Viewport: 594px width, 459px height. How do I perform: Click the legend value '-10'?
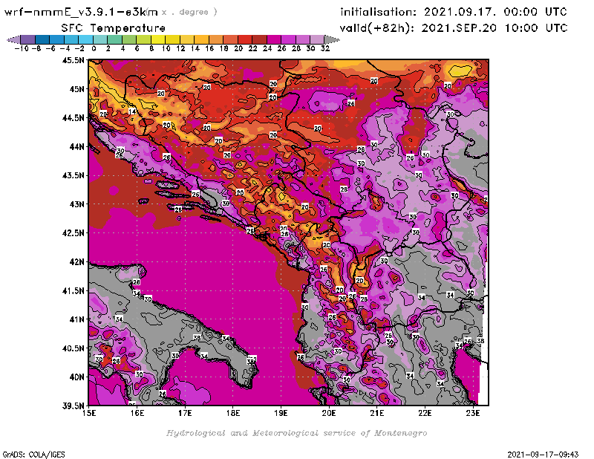coord(22,48)
